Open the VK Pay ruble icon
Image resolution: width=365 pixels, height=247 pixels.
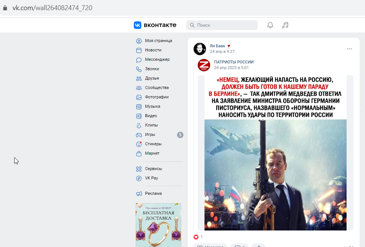click(139, 178)
